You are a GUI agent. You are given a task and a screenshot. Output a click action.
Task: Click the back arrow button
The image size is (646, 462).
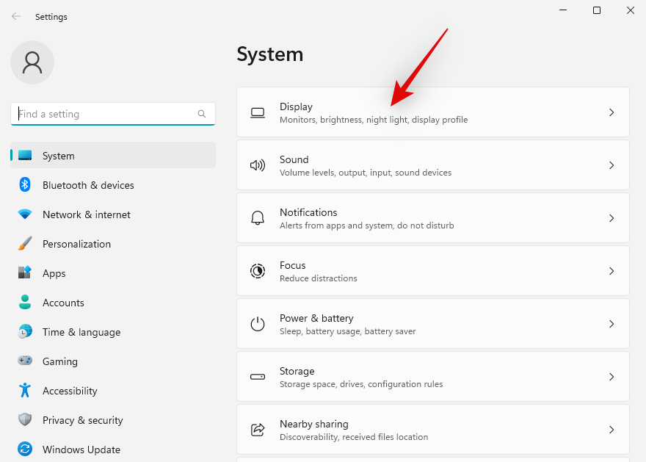click(15, 16)
